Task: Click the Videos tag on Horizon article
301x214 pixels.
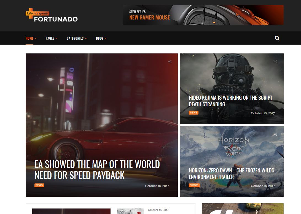Action: pyautogui.click(x=194, y=185)
